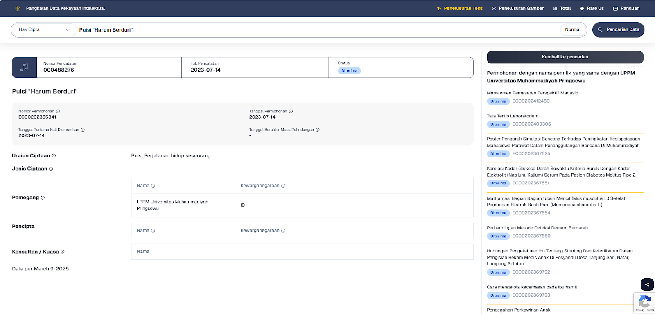
Task: Open Korelasi Kadar Glukosa Darah entry
Action: [561, 172]
